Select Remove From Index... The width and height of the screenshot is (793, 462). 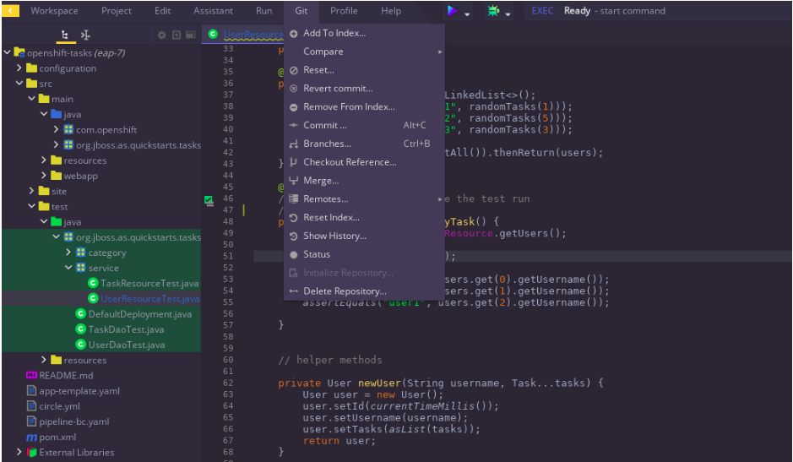(x=364, y=106)
